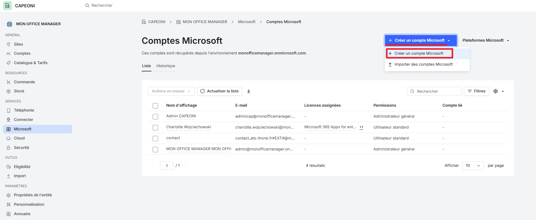The width and height of the screenshot is (536, 220).
Task: Click the download list arrow icon
Action: (x=249, y=91)
